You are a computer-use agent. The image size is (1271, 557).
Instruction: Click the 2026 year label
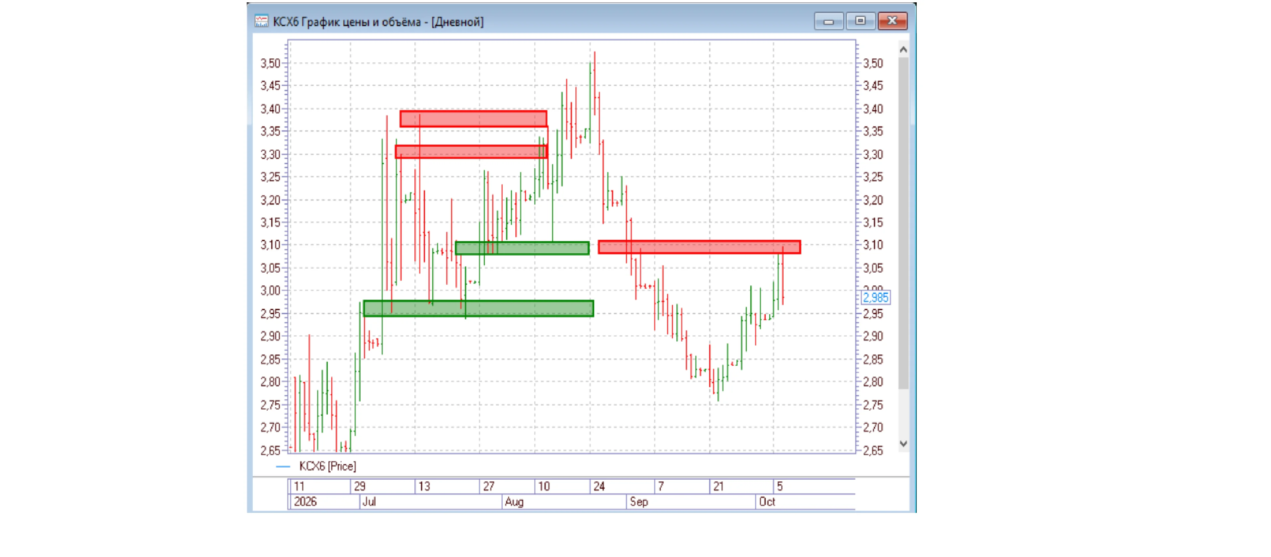point(305,502)
